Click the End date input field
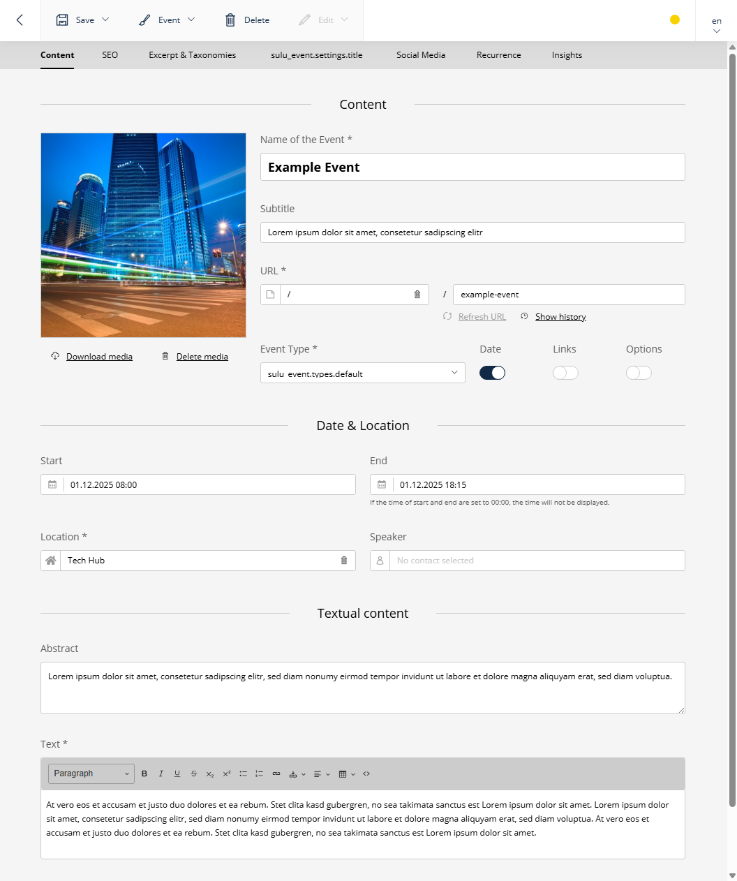737x881 pixels. pos(528,484)
